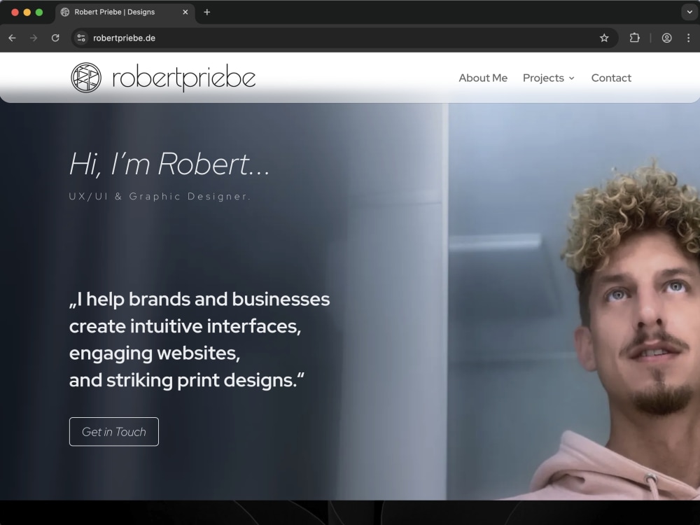Click the circular RP logo icon

click(x=86, y=78)
